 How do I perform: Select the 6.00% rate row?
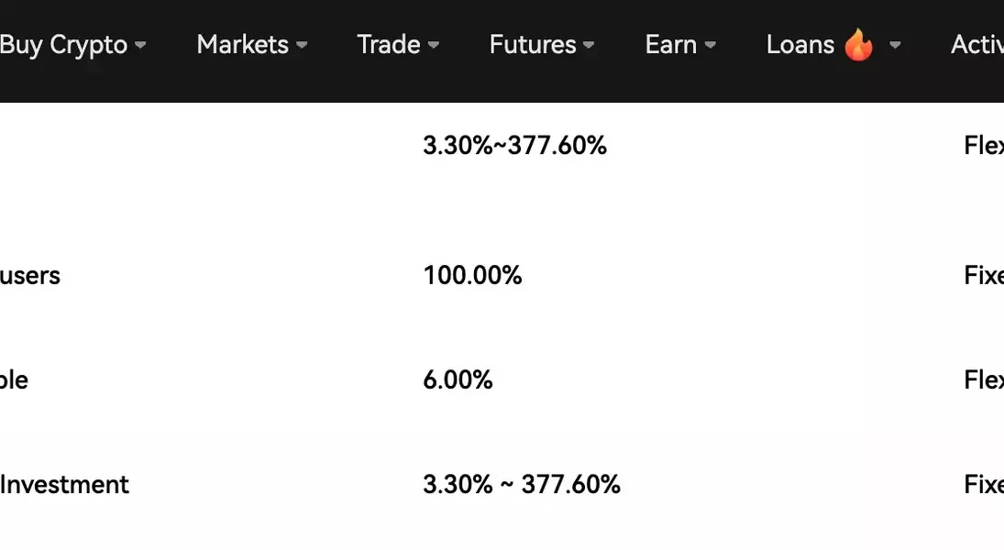458,380
